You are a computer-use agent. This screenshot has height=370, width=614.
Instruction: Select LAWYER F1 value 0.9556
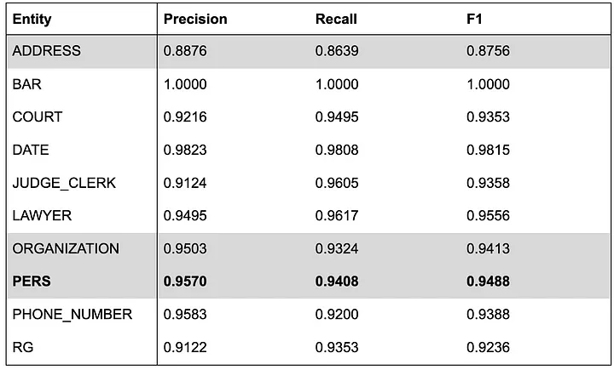pyautogui.click(x=488, y=216)
